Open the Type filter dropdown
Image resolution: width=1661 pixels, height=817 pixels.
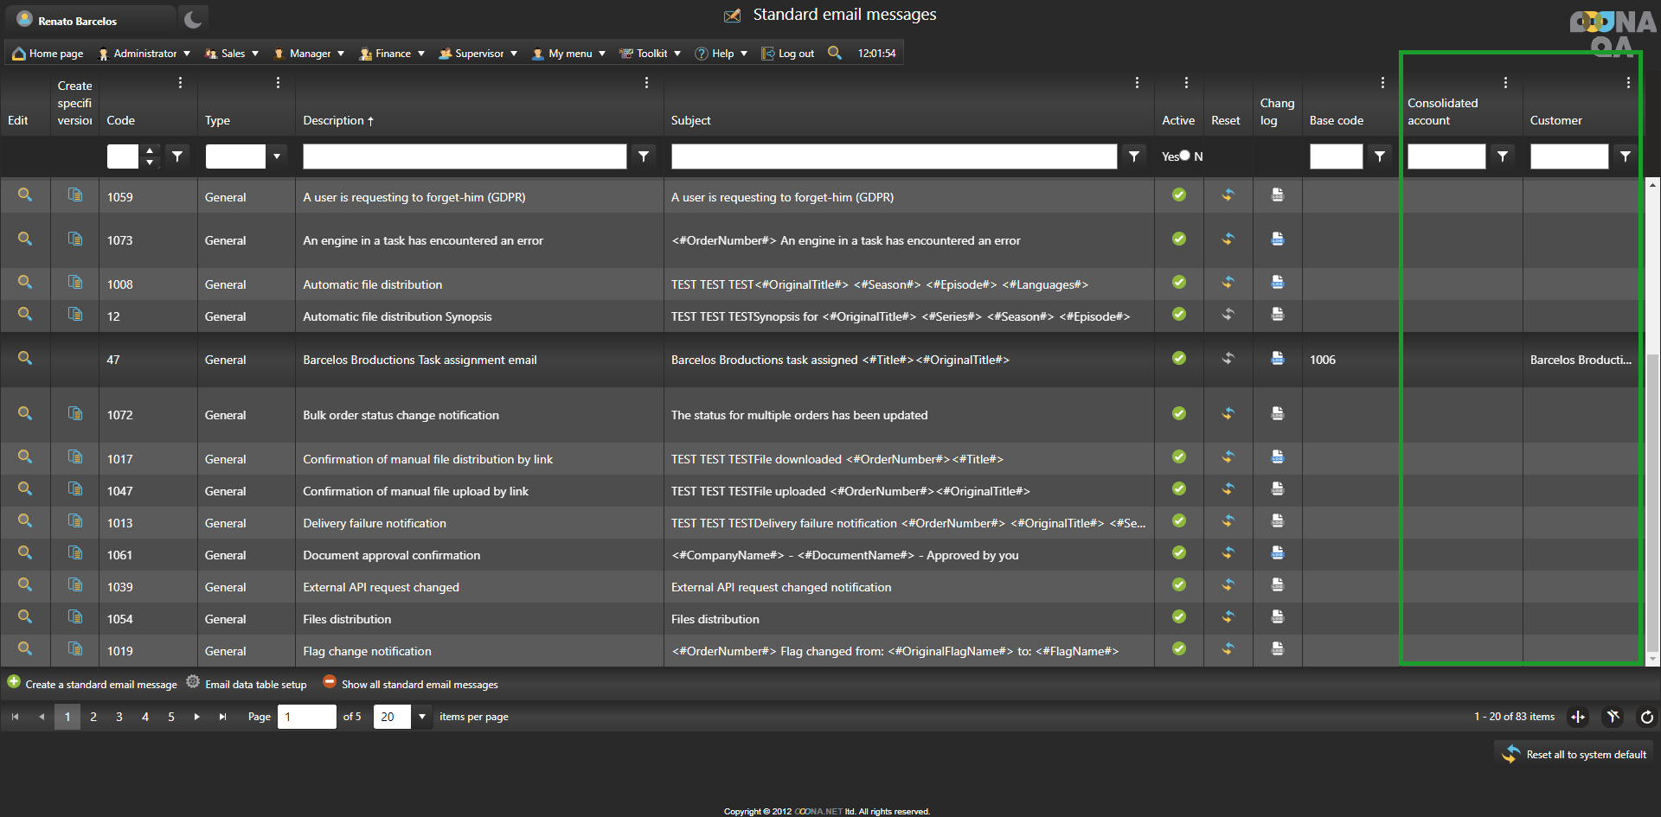pyautogui.click(x=277, y=156)
